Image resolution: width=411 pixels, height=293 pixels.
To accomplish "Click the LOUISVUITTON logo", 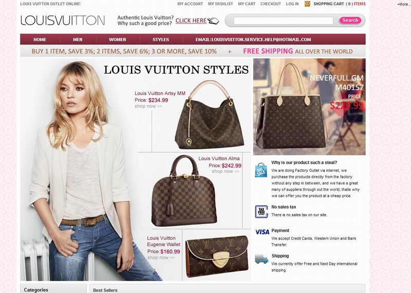I will pos(63,21).
